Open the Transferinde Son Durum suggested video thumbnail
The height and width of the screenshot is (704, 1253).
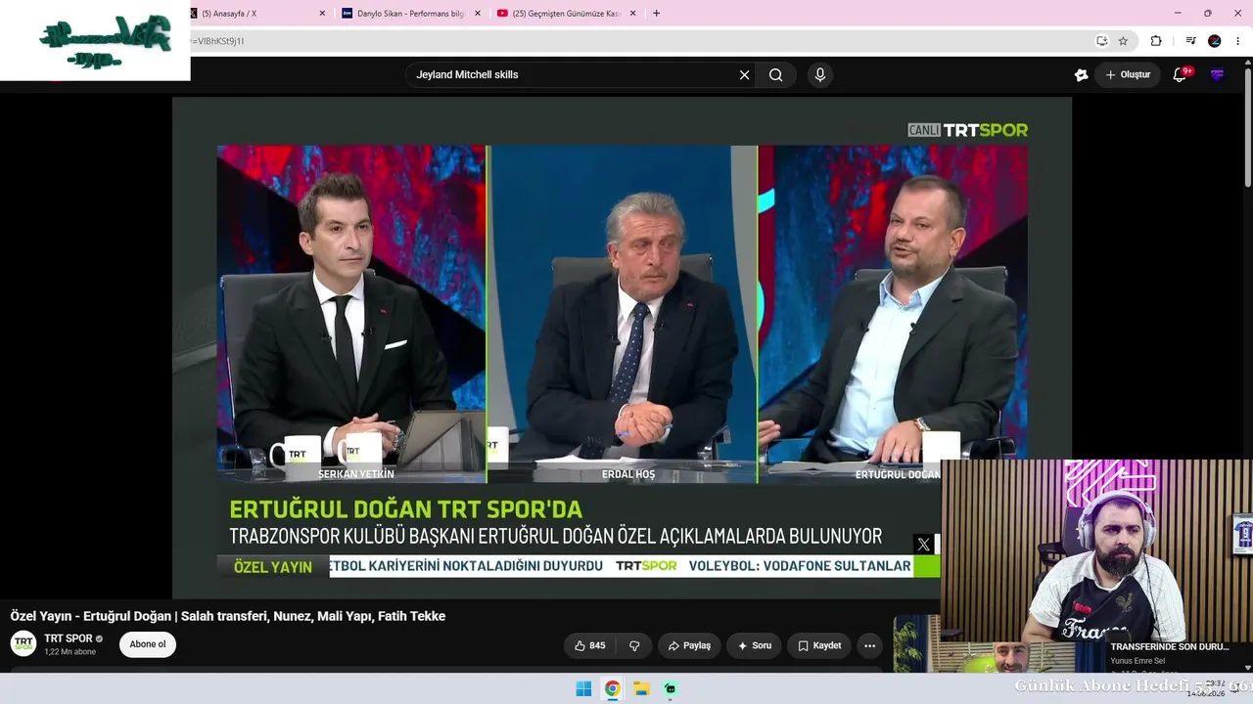[998, 645]
